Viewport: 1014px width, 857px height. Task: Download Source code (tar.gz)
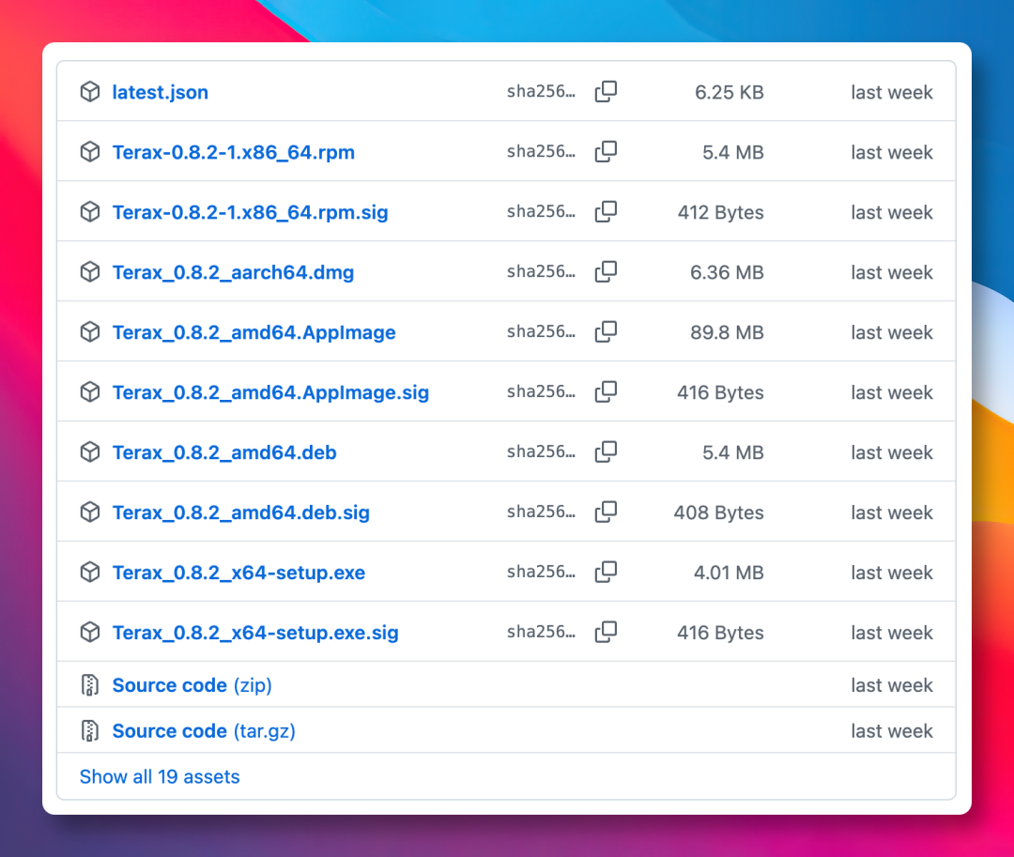tap(204, 731)
